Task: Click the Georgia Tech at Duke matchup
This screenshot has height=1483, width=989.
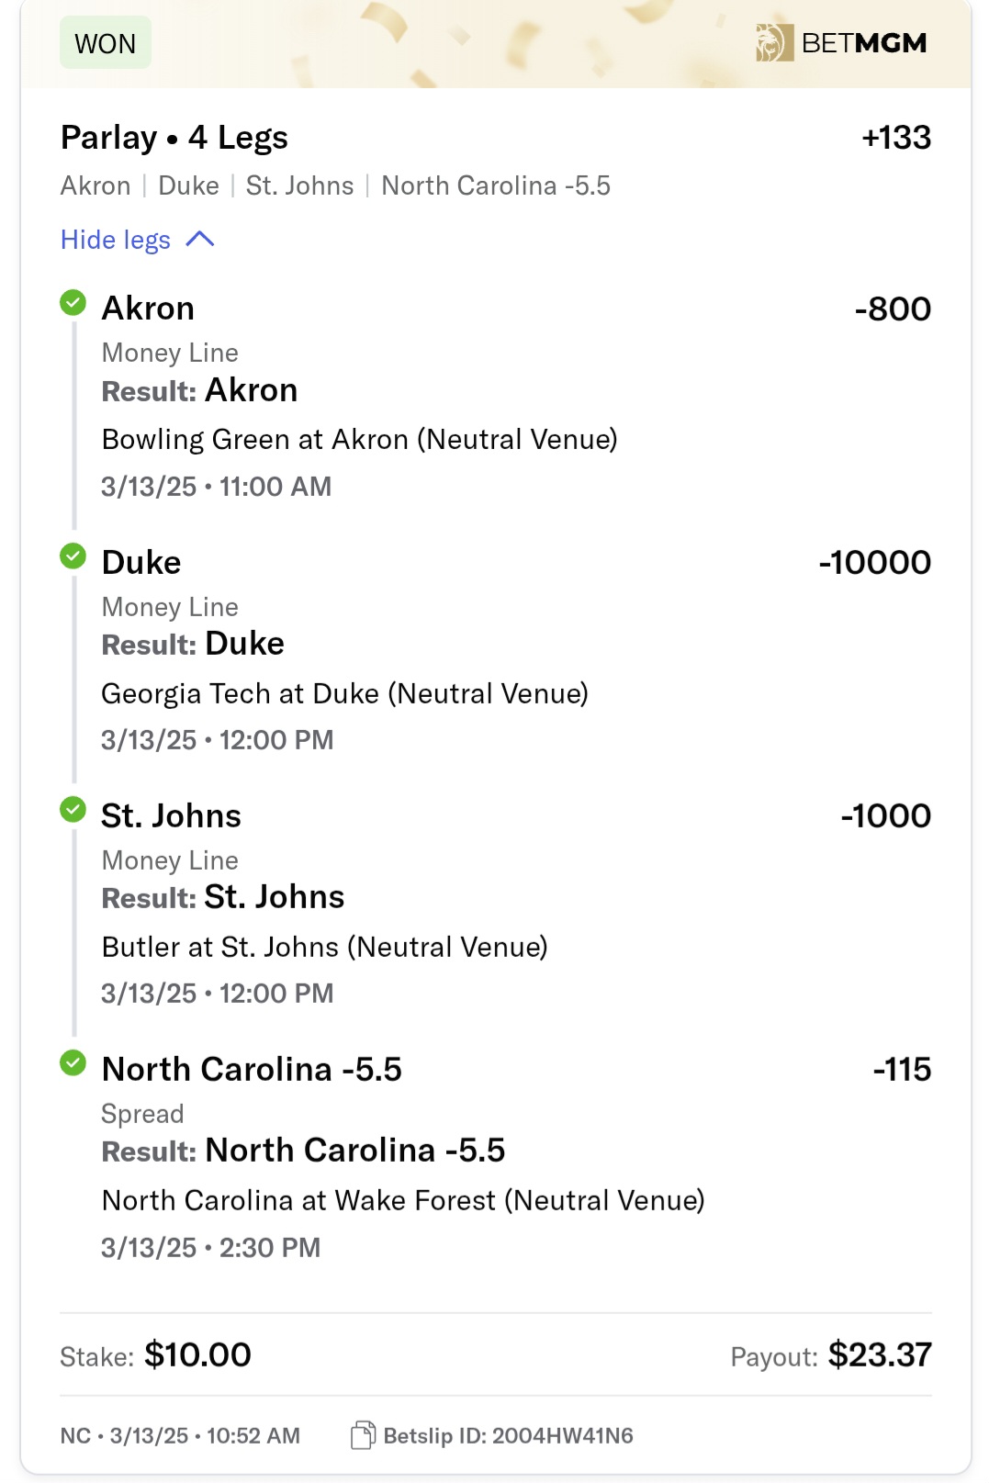Action: point(344,693)
